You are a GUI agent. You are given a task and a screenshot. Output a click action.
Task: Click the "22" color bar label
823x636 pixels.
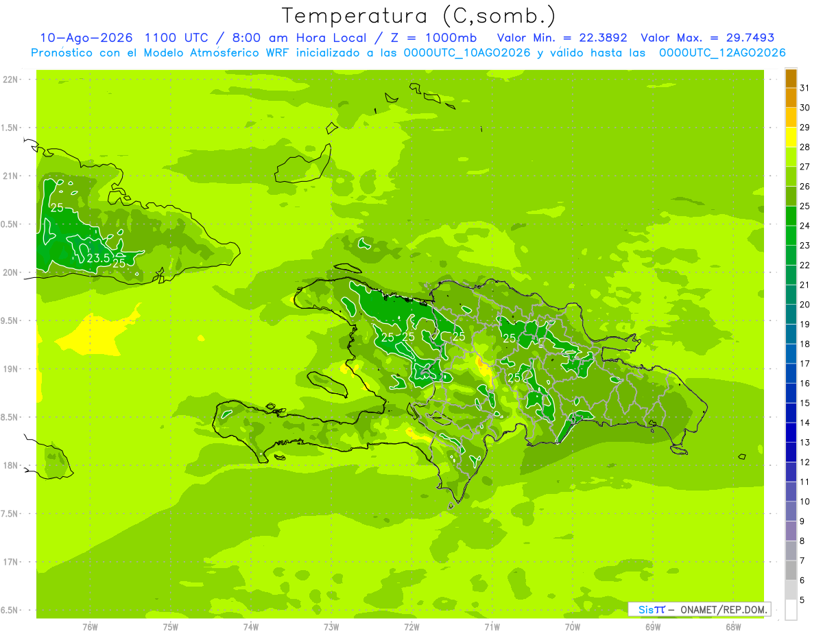[804, 265]
